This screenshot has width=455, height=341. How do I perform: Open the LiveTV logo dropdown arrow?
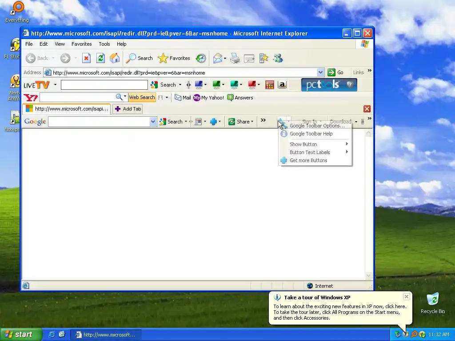pyautogui.click(x=55, y=85)
